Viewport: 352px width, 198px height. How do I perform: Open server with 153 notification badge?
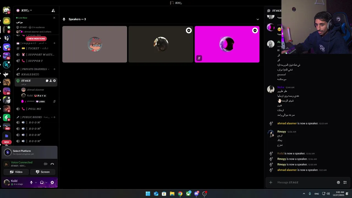[x=7, y=126]
